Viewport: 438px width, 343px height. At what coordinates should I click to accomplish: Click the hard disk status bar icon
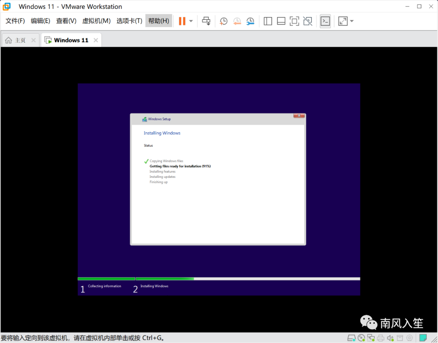point(351,338)
